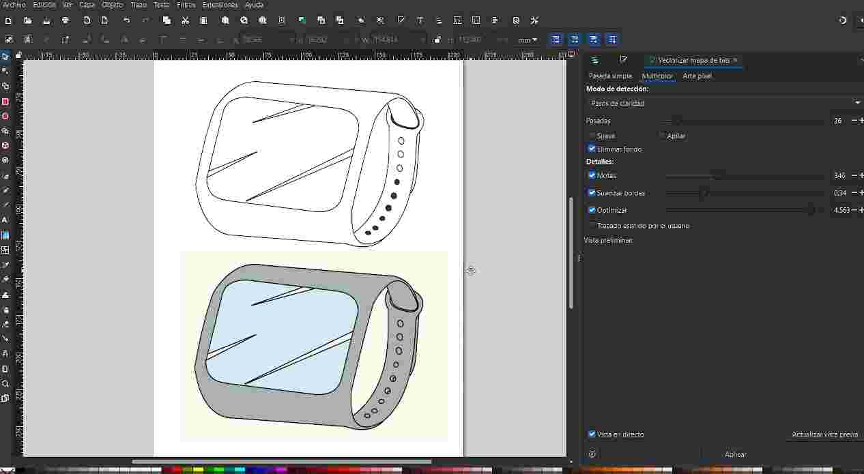The height and width of the screenshot is (474, 864).
Task: Open the Edición menu
Action: point(44,5)
